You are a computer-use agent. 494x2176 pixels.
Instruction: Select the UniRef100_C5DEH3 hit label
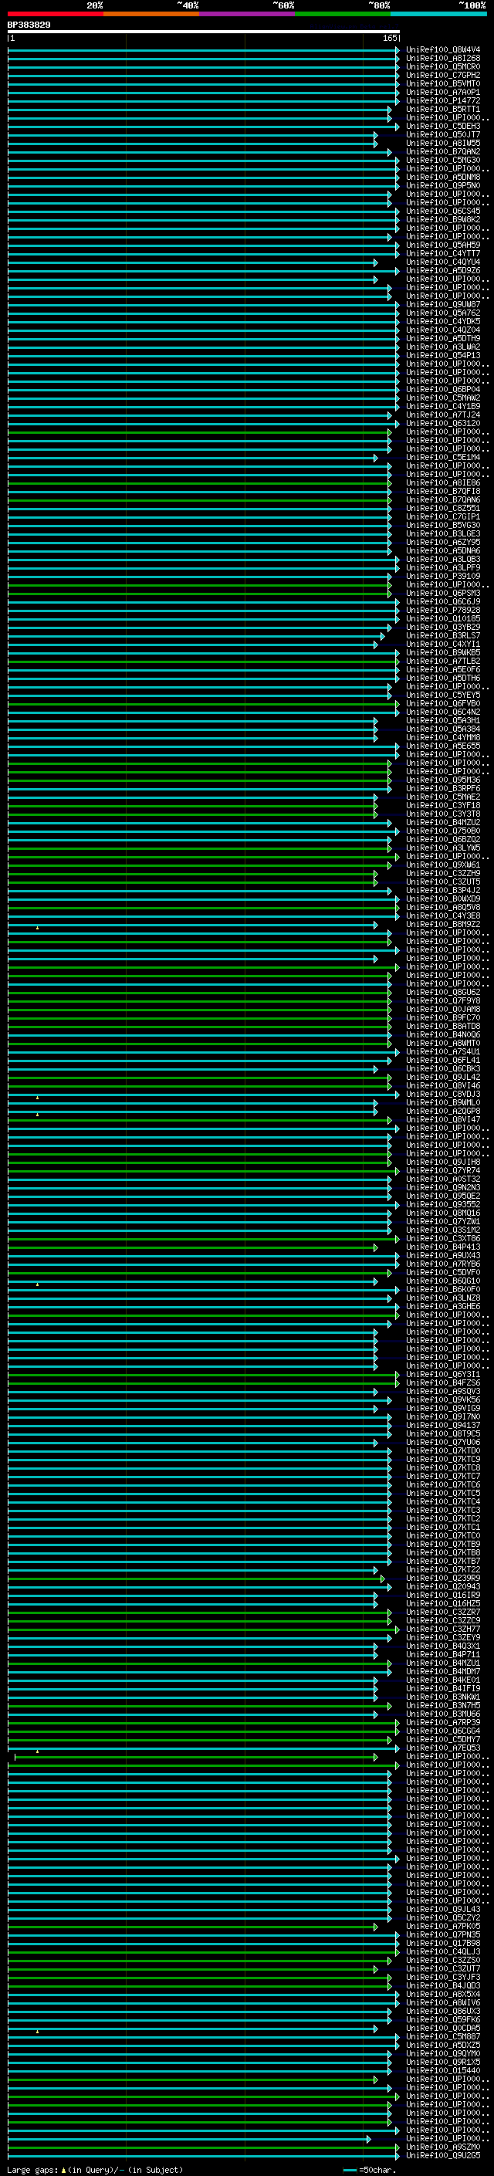pos(442,126)
